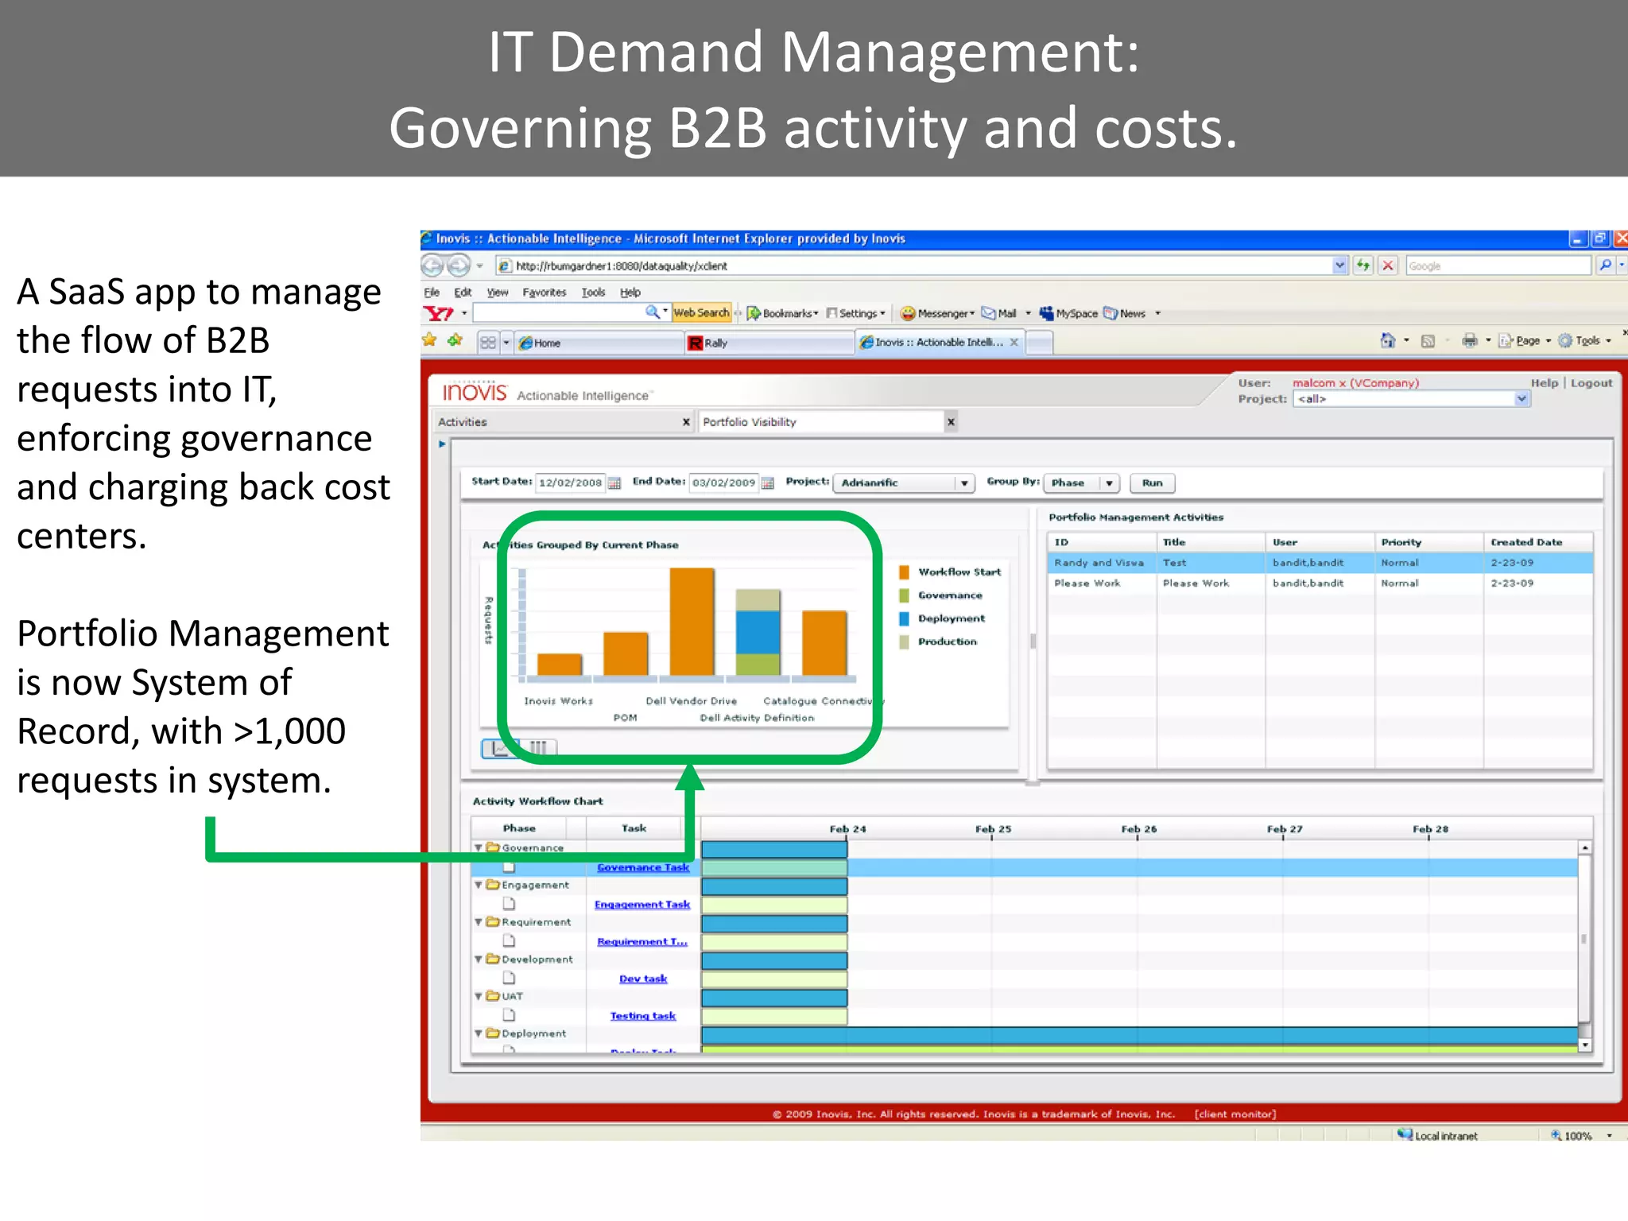This screenshot has width=1628, height=1221.
Task: Click the Web Search button
Action: 701,313
